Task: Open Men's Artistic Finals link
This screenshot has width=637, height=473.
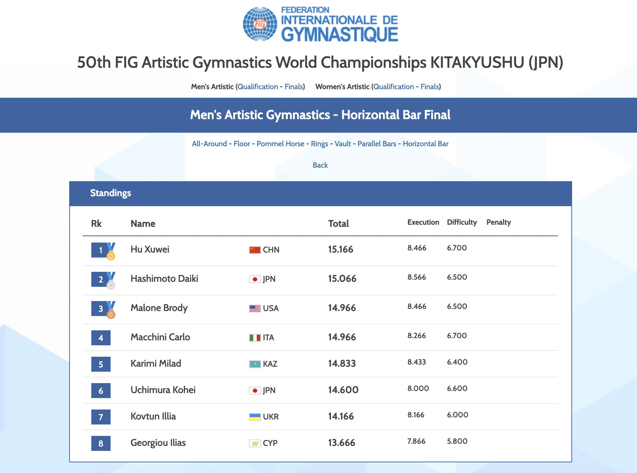Action: (x=294, y=87)
